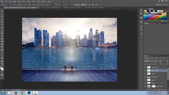Select the Move tool
Screen dimensions: 169x95
pyautogui.click(x=2, y=11)
